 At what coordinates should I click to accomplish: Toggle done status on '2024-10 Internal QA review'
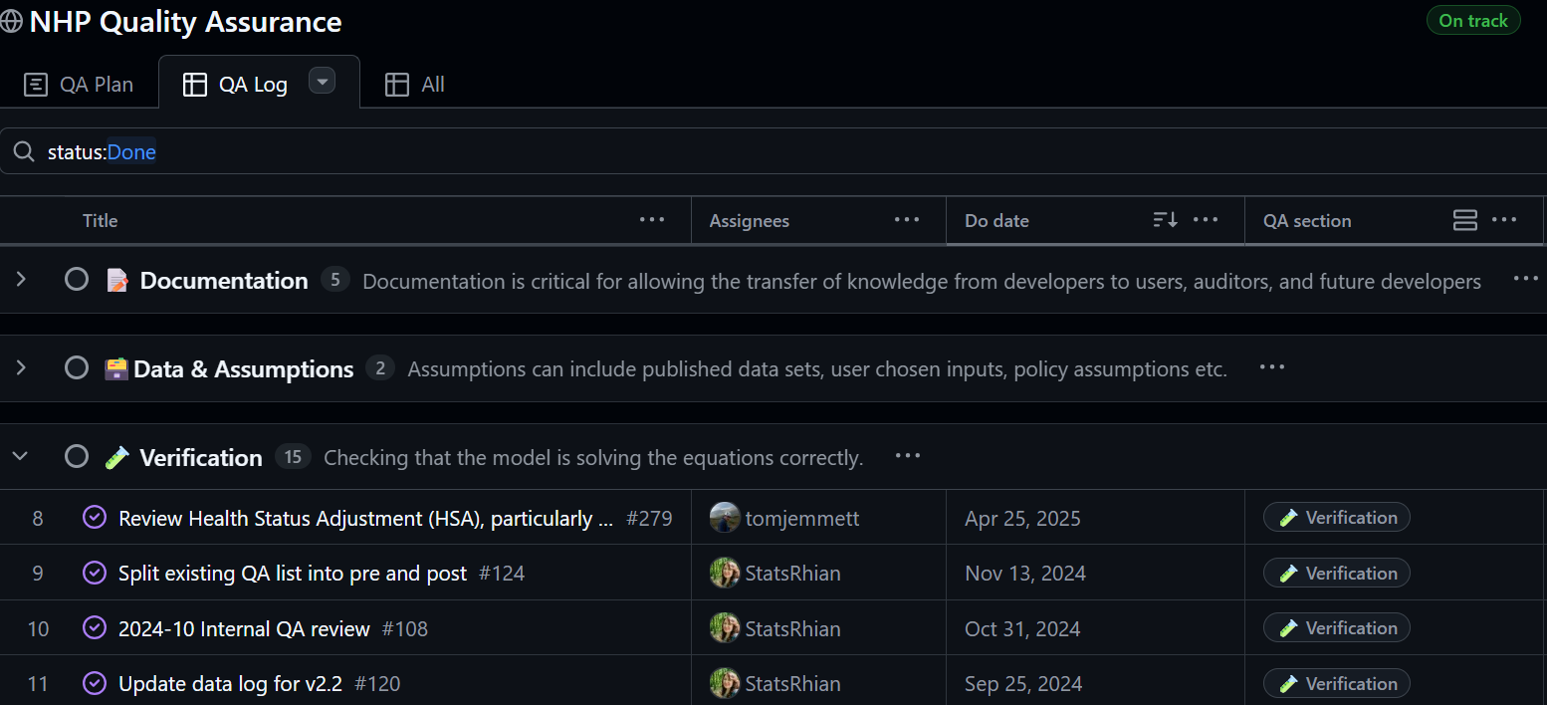[95, 628]
